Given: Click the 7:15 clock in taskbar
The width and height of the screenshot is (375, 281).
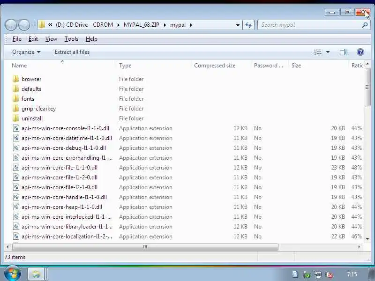Looking at the screenshot, I should 352,274.
